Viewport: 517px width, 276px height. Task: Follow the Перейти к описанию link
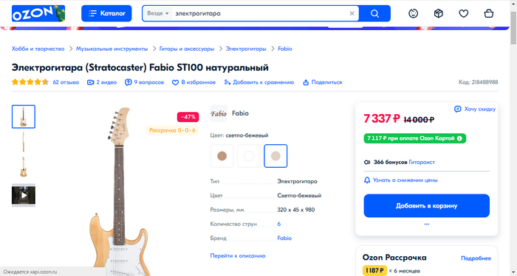coord(238,255)
